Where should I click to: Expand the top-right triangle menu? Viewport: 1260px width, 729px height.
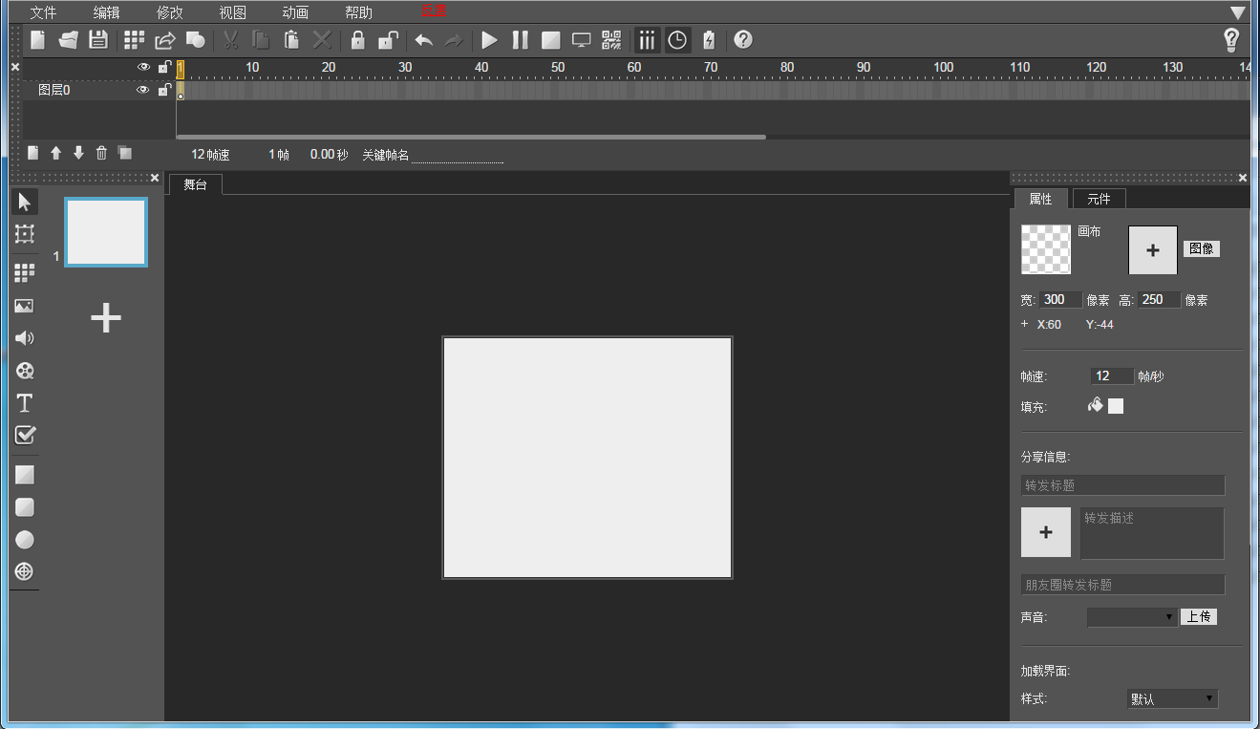click(1238, 12)
